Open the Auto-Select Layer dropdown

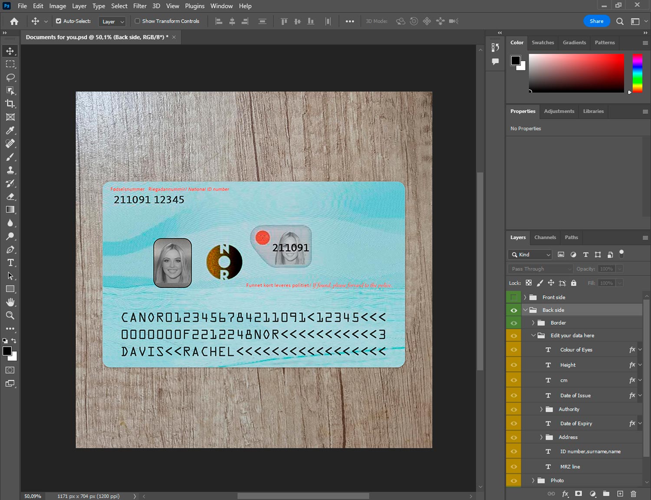tap(113, 21)
